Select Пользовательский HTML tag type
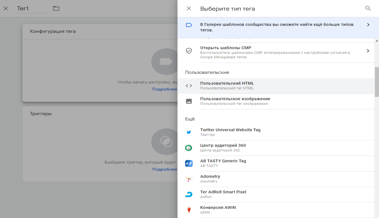 (276, 86)
